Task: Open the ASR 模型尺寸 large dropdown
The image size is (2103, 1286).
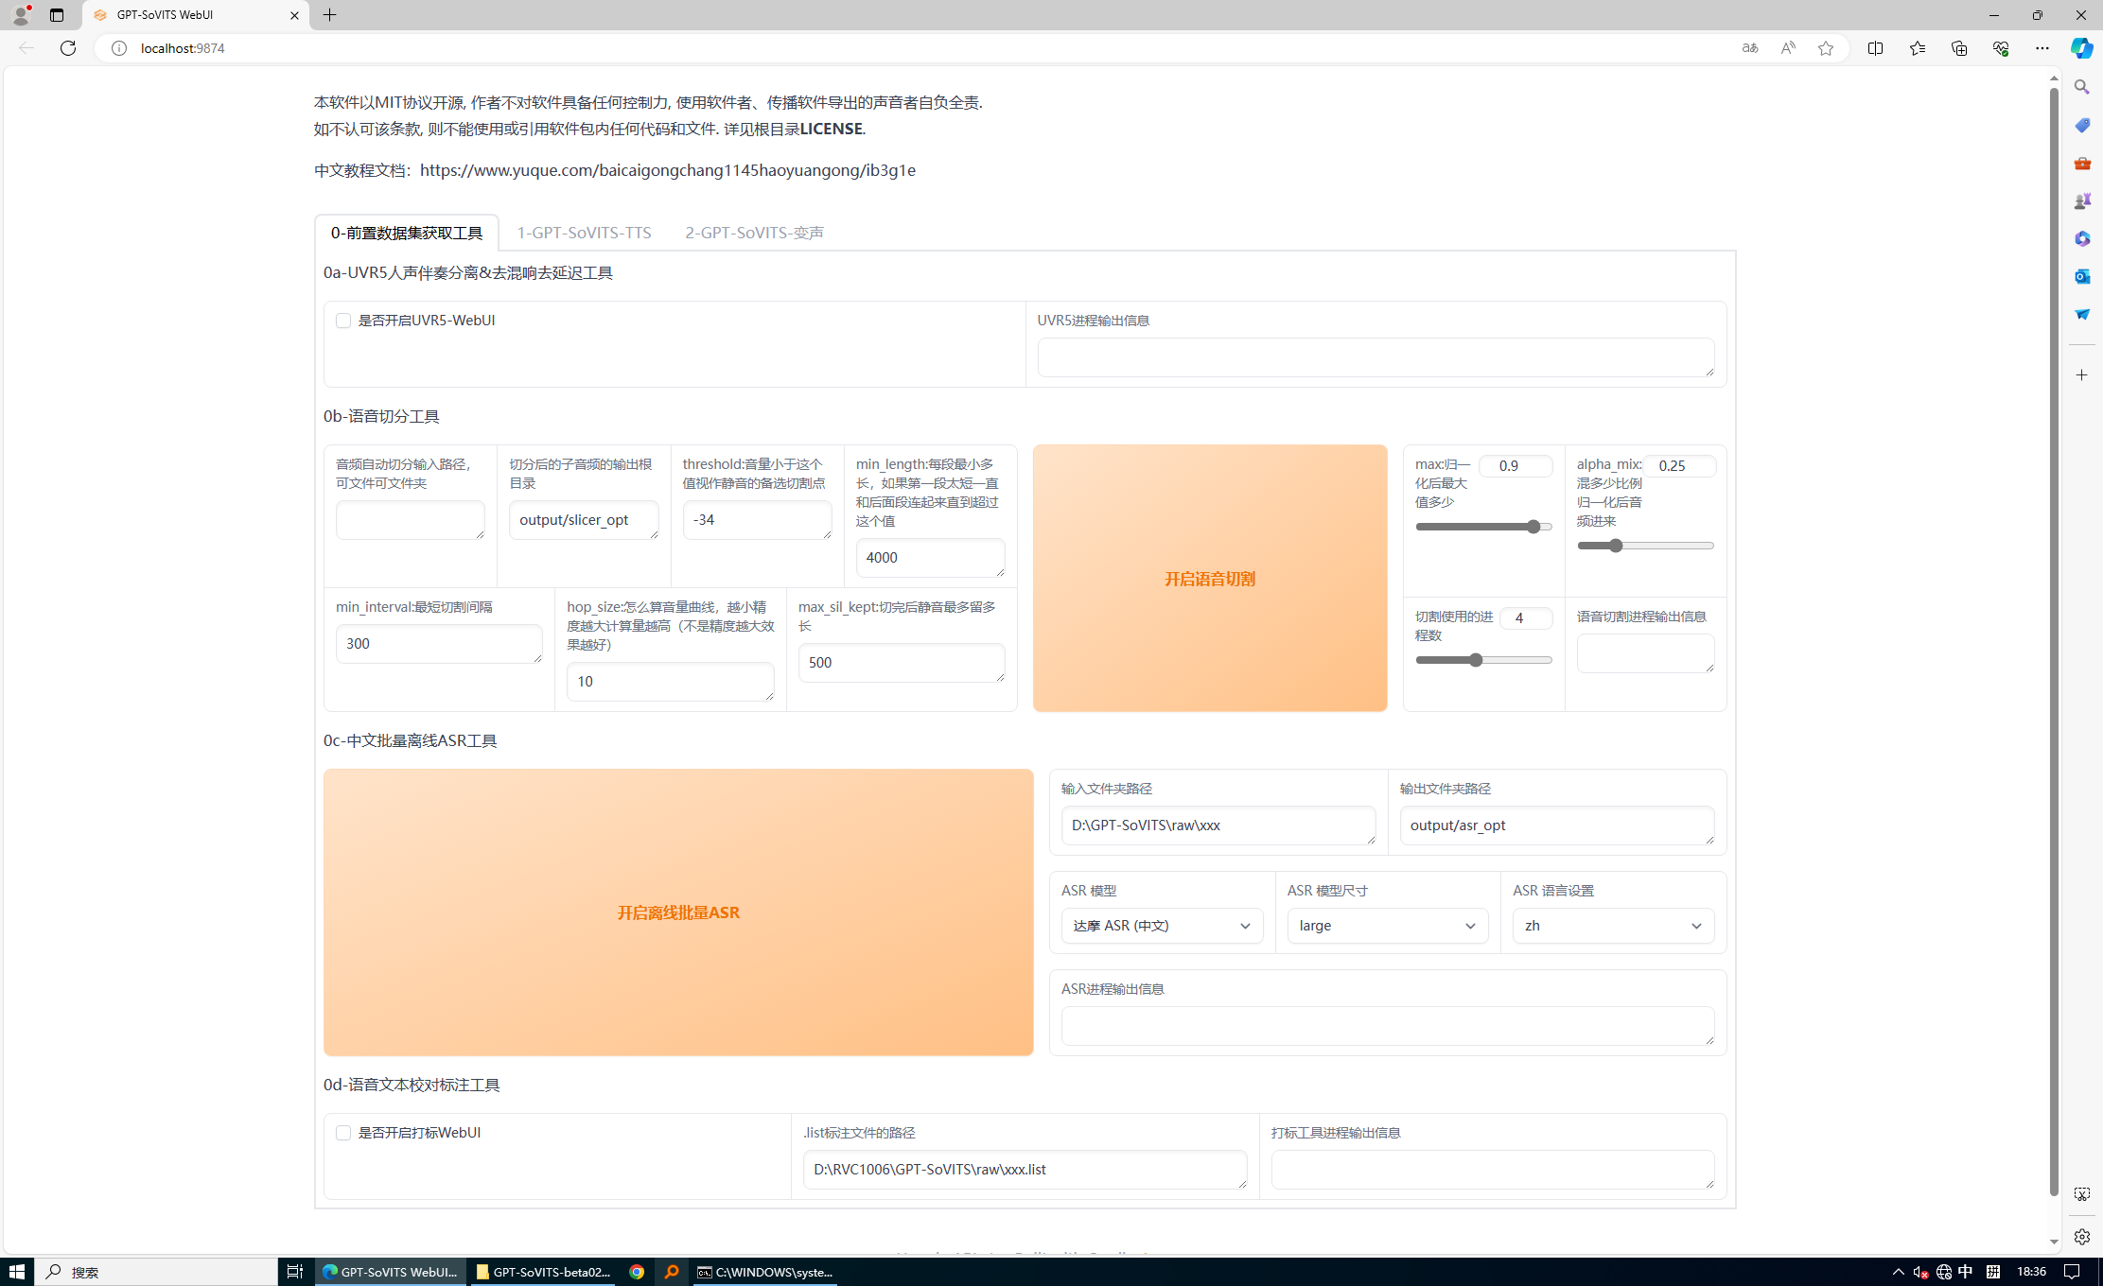Action: pos(1387,926)
